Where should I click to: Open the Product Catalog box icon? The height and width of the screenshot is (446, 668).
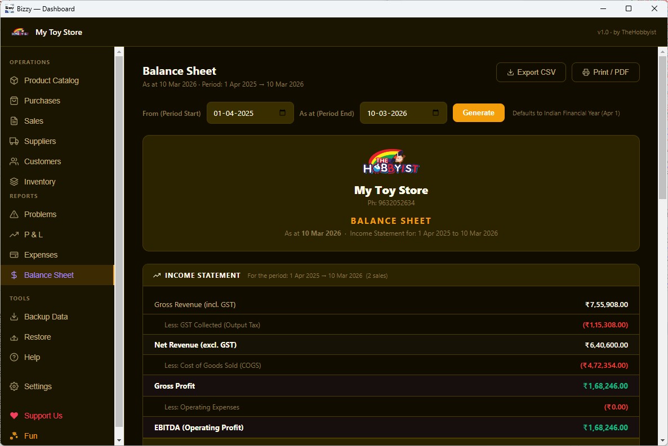(14, 80)
